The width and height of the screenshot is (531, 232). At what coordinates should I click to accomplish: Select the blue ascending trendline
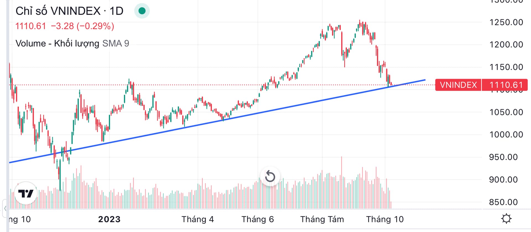(217, 121)
